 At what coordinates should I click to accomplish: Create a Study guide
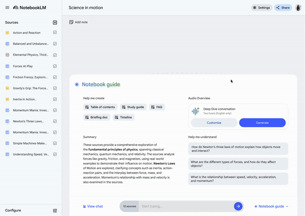[x=133, y=107]
